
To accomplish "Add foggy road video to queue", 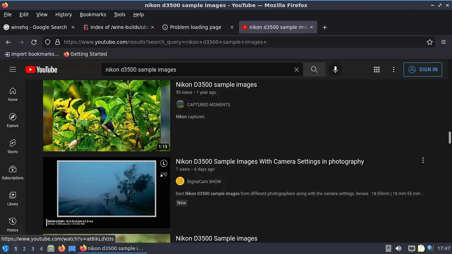I will (164, 175).
